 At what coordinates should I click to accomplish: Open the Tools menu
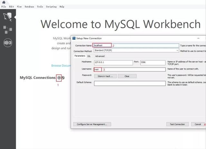point(40,6)
